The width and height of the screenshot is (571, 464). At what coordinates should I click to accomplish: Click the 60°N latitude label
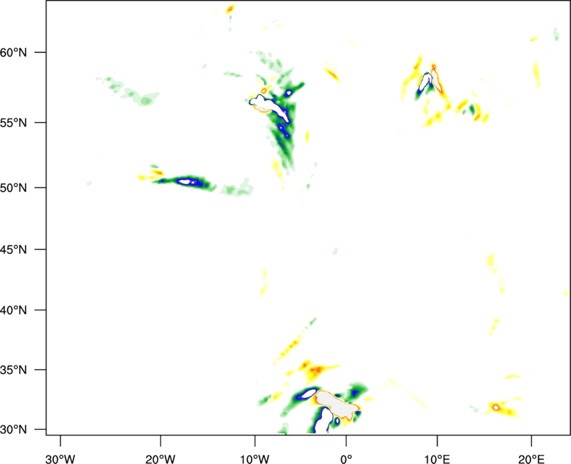[x=14, y=53]
